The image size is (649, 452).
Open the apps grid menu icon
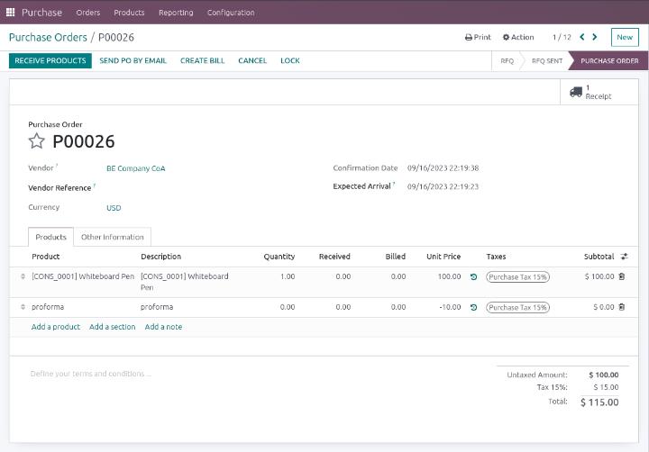(10, 13)
